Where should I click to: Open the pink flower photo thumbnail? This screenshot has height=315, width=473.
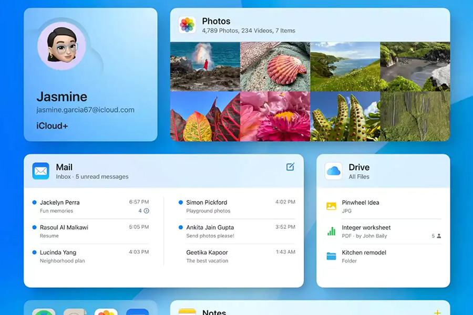click(275, 116)
